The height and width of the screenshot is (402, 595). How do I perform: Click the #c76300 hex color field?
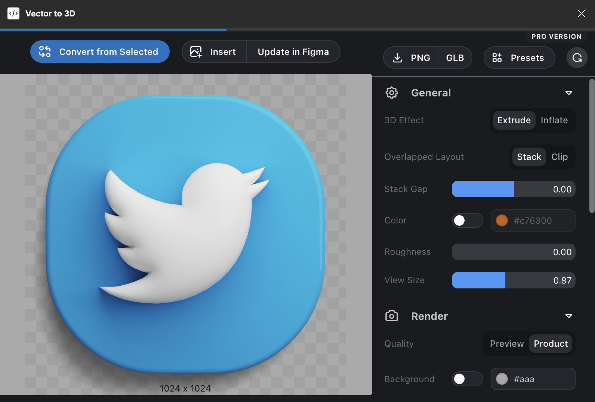click(533, 220)
